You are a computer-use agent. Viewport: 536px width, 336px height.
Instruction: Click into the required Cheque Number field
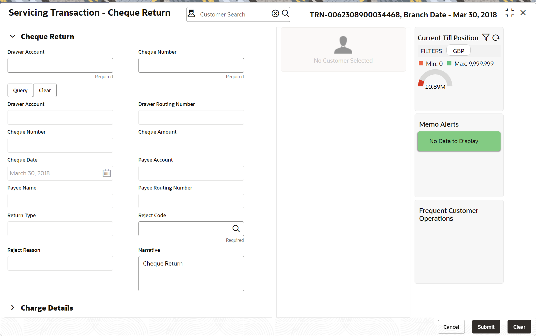point(191,65)
